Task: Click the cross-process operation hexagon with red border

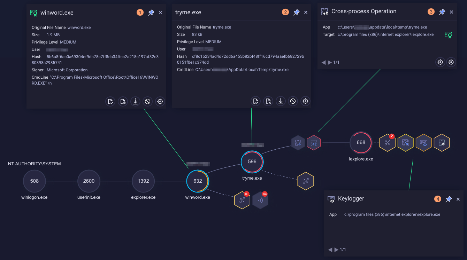Action: point(313,143)
